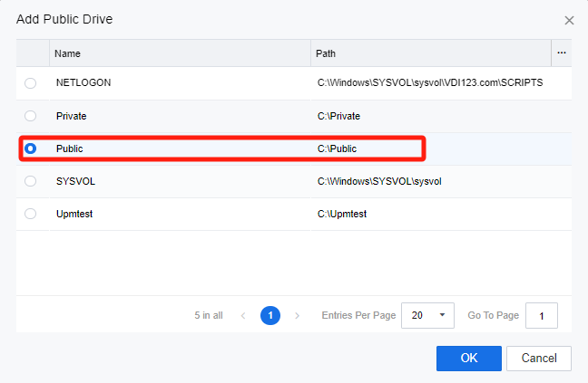This screenshot has width=588, height=383.
Task: Open the column options ellipsis menu
Action: (562, 53)
